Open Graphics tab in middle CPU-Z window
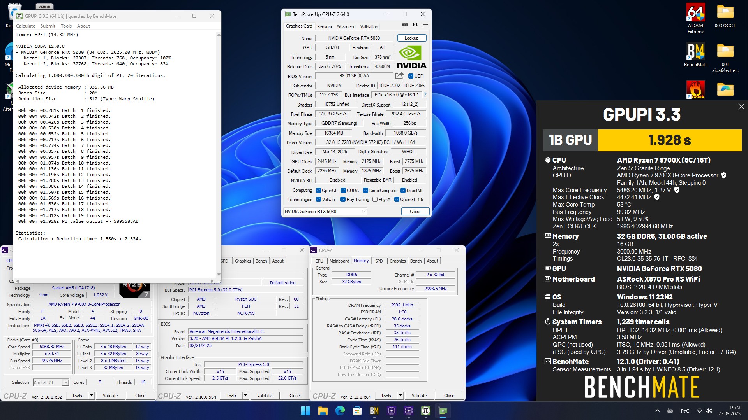Screen dimensions: 748x420 [x=243, y=261]
